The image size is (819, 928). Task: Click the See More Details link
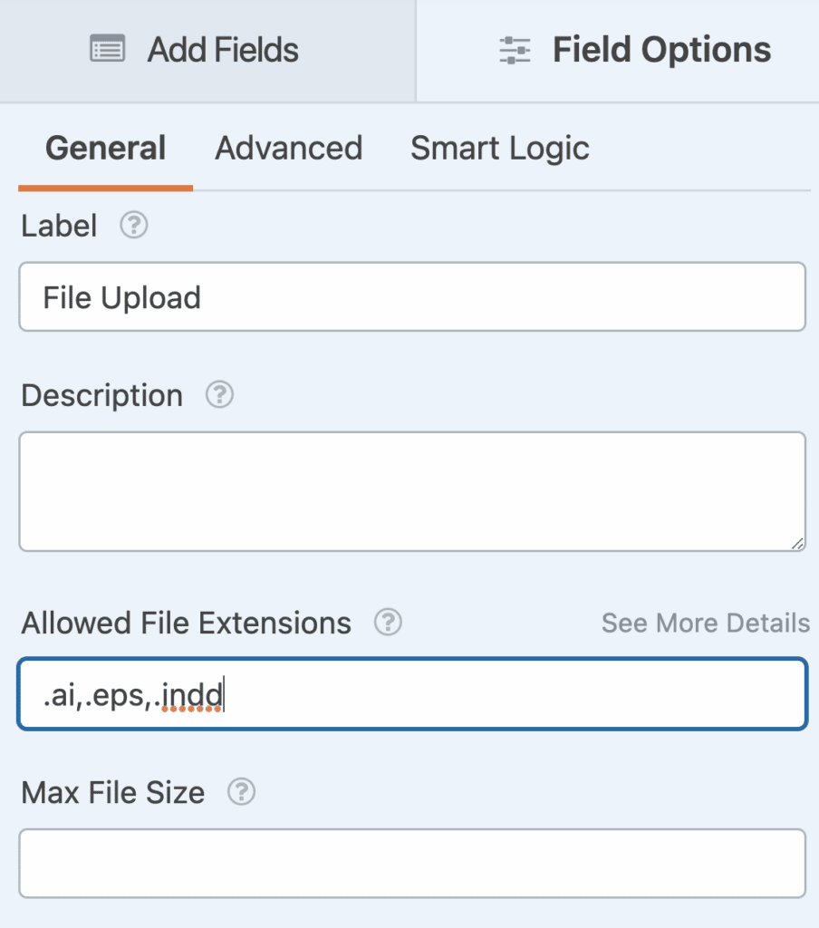tap(705, 623)
